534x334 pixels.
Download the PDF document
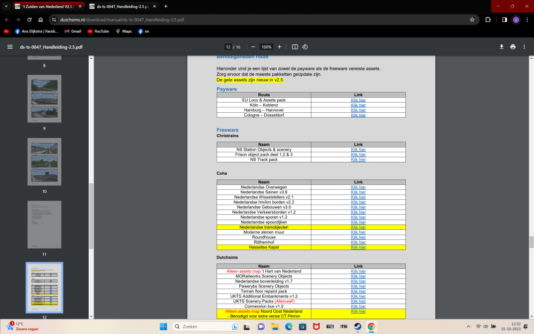tap(501, 46)
